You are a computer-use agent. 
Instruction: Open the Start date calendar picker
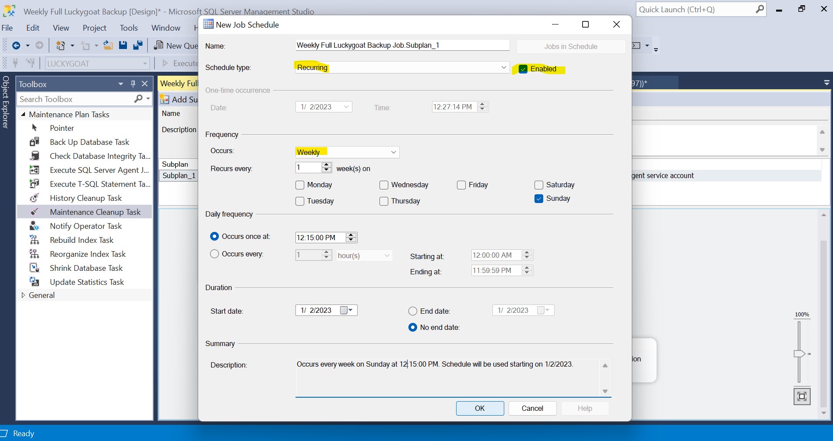pos(346,311)
